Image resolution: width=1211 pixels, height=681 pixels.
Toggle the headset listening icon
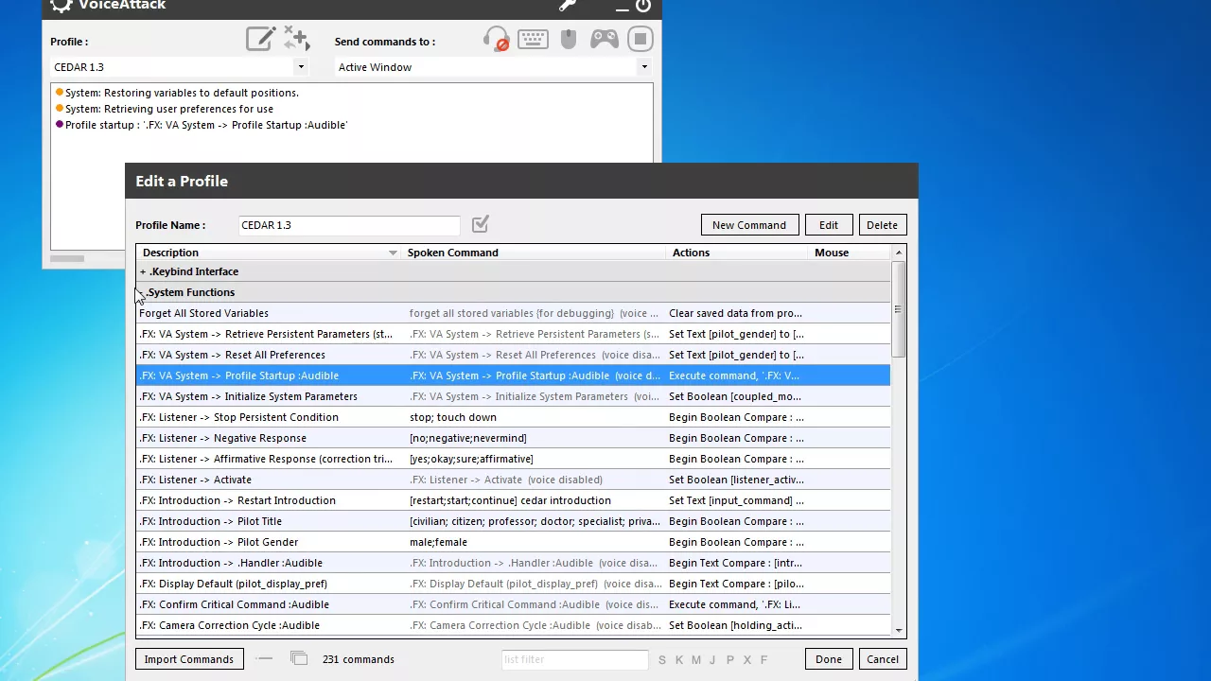tap(496, 39)
